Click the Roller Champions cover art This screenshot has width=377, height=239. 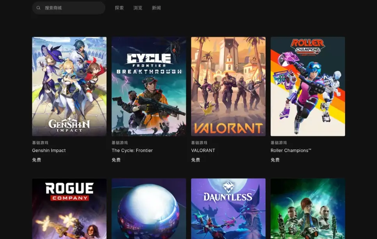[x=308, y=86]
